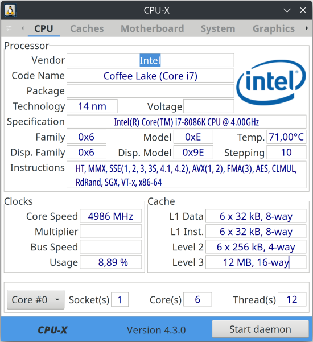Click the left tab scroll arrow
The height and width of the screenshot is (342, 313).
pyautogui.click(x=22, y=28)
